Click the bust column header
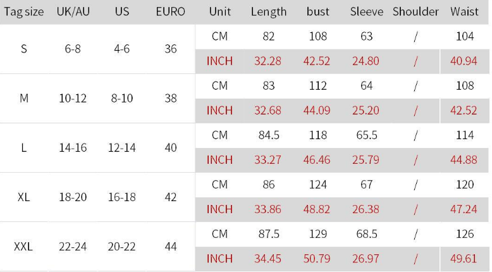This screenshot has height=272, width=492. [x=318, y=12]
